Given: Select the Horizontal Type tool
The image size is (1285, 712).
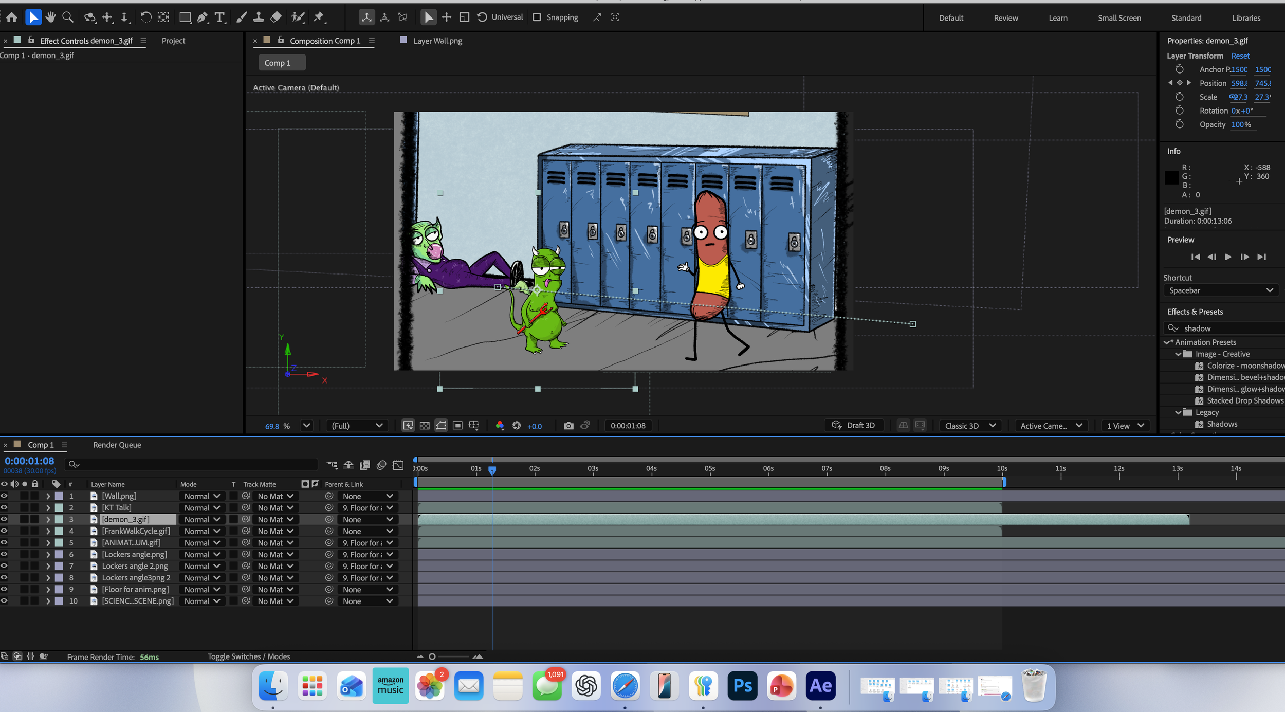Looking at the screenshot, I should tap(220, 17).
